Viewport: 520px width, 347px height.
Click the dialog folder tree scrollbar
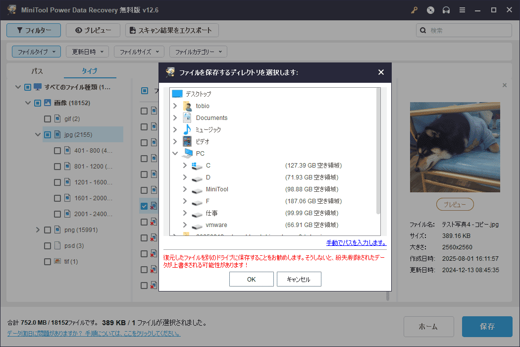pyautogui.click(x=378, y=151)
